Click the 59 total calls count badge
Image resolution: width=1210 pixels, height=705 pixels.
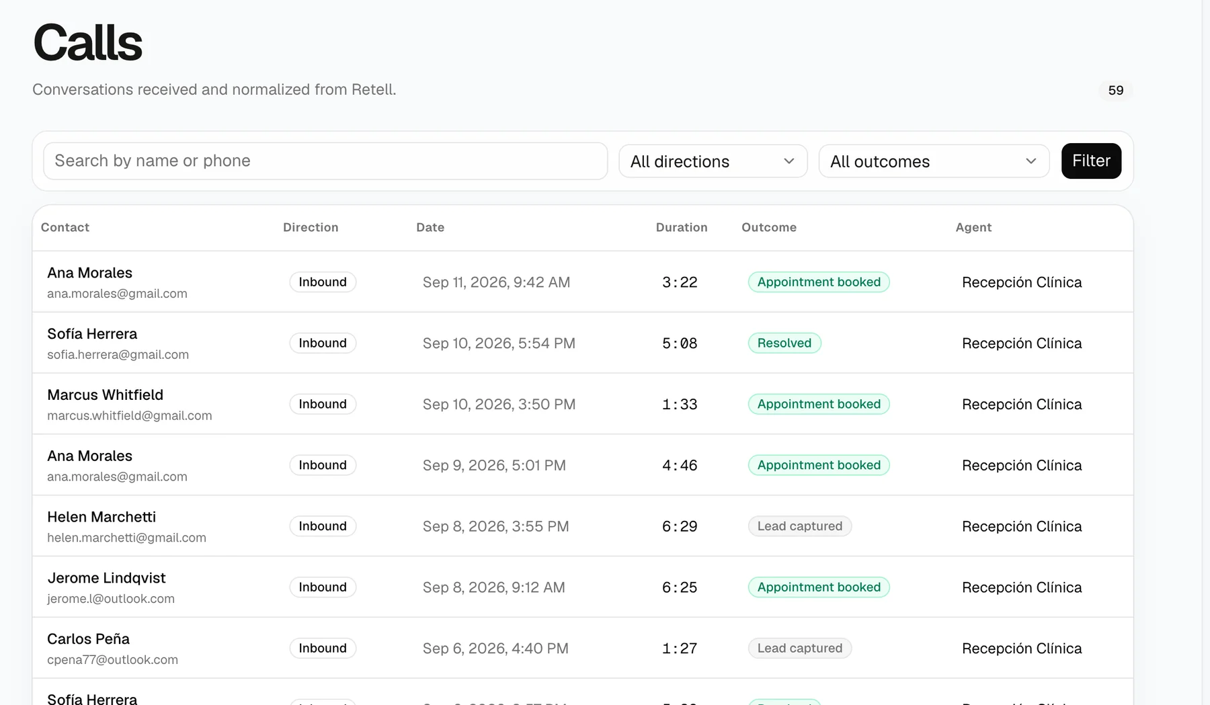[x=1116, y=90]
